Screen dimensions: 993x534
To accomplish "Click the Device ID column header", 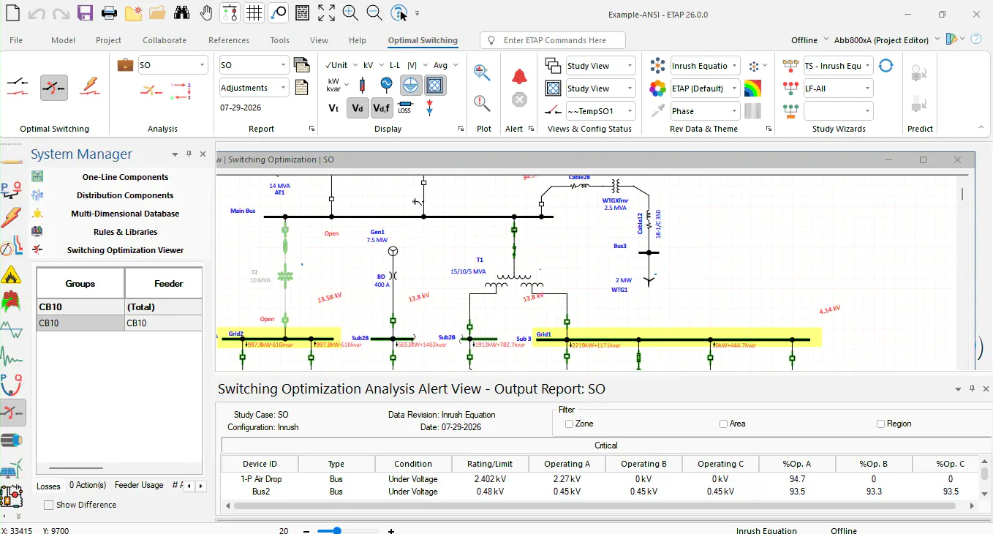I will click(x=260, y=464).
